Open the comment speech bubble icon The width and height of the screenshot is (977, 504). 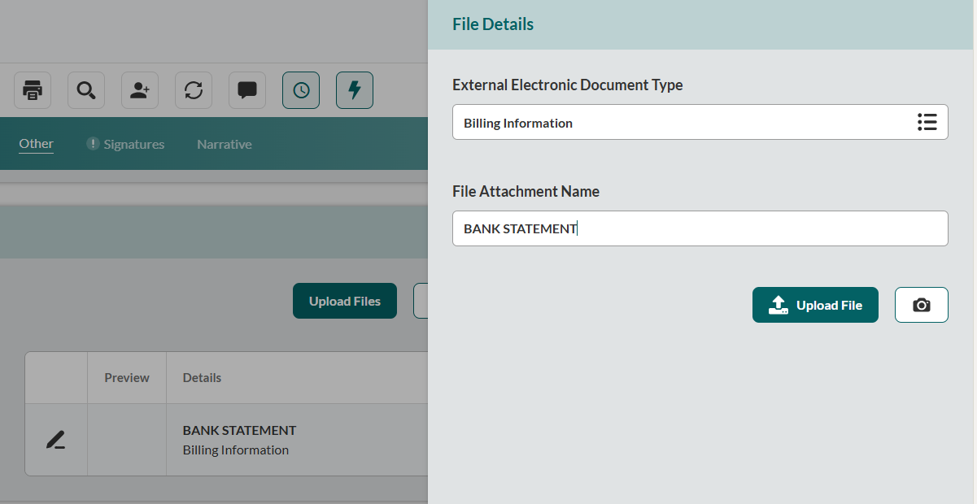click(247, 90)
